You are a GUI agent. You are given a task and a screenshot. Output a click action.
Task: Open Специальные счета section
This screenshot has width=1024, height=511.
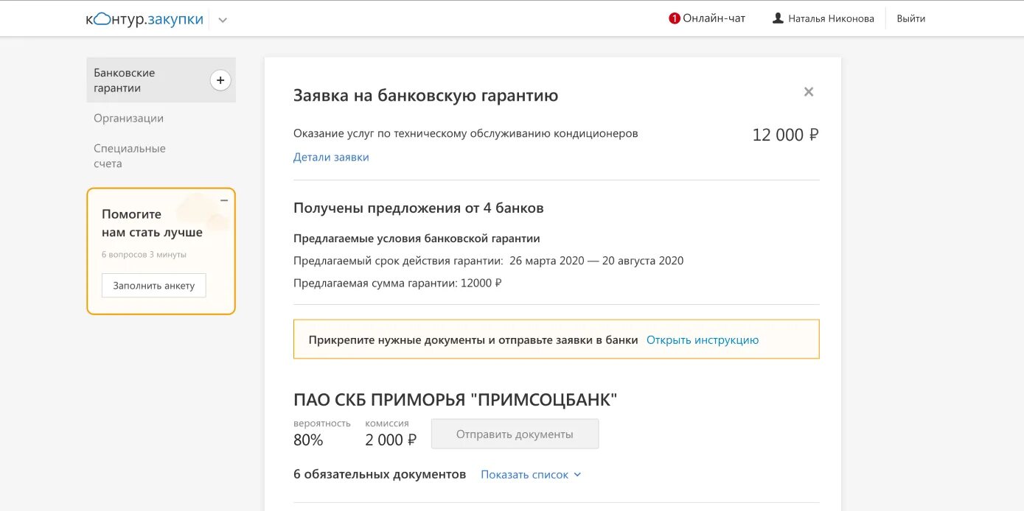[x=130, y=155]
